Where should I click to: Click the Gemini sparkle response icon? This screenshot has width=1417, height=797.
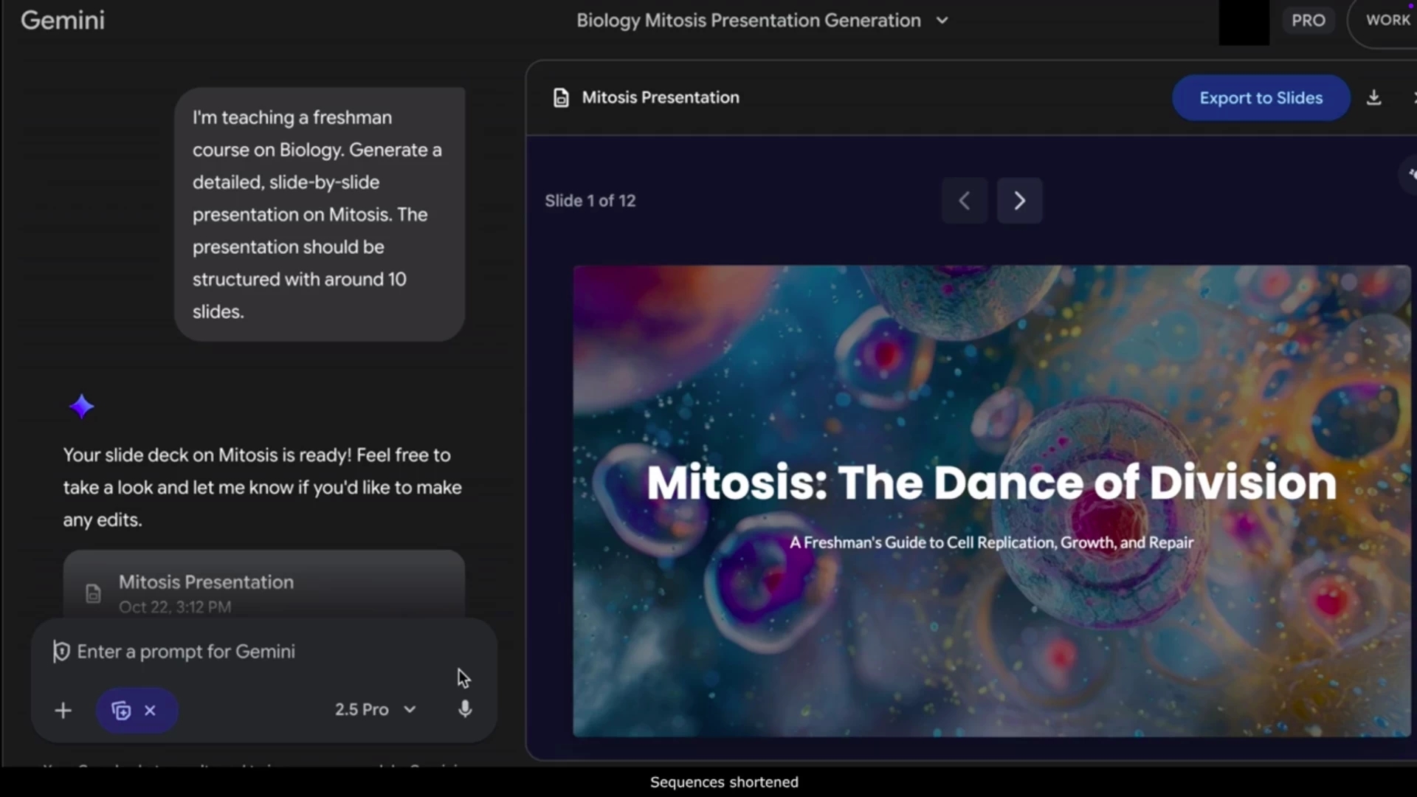tap(82, 407)
